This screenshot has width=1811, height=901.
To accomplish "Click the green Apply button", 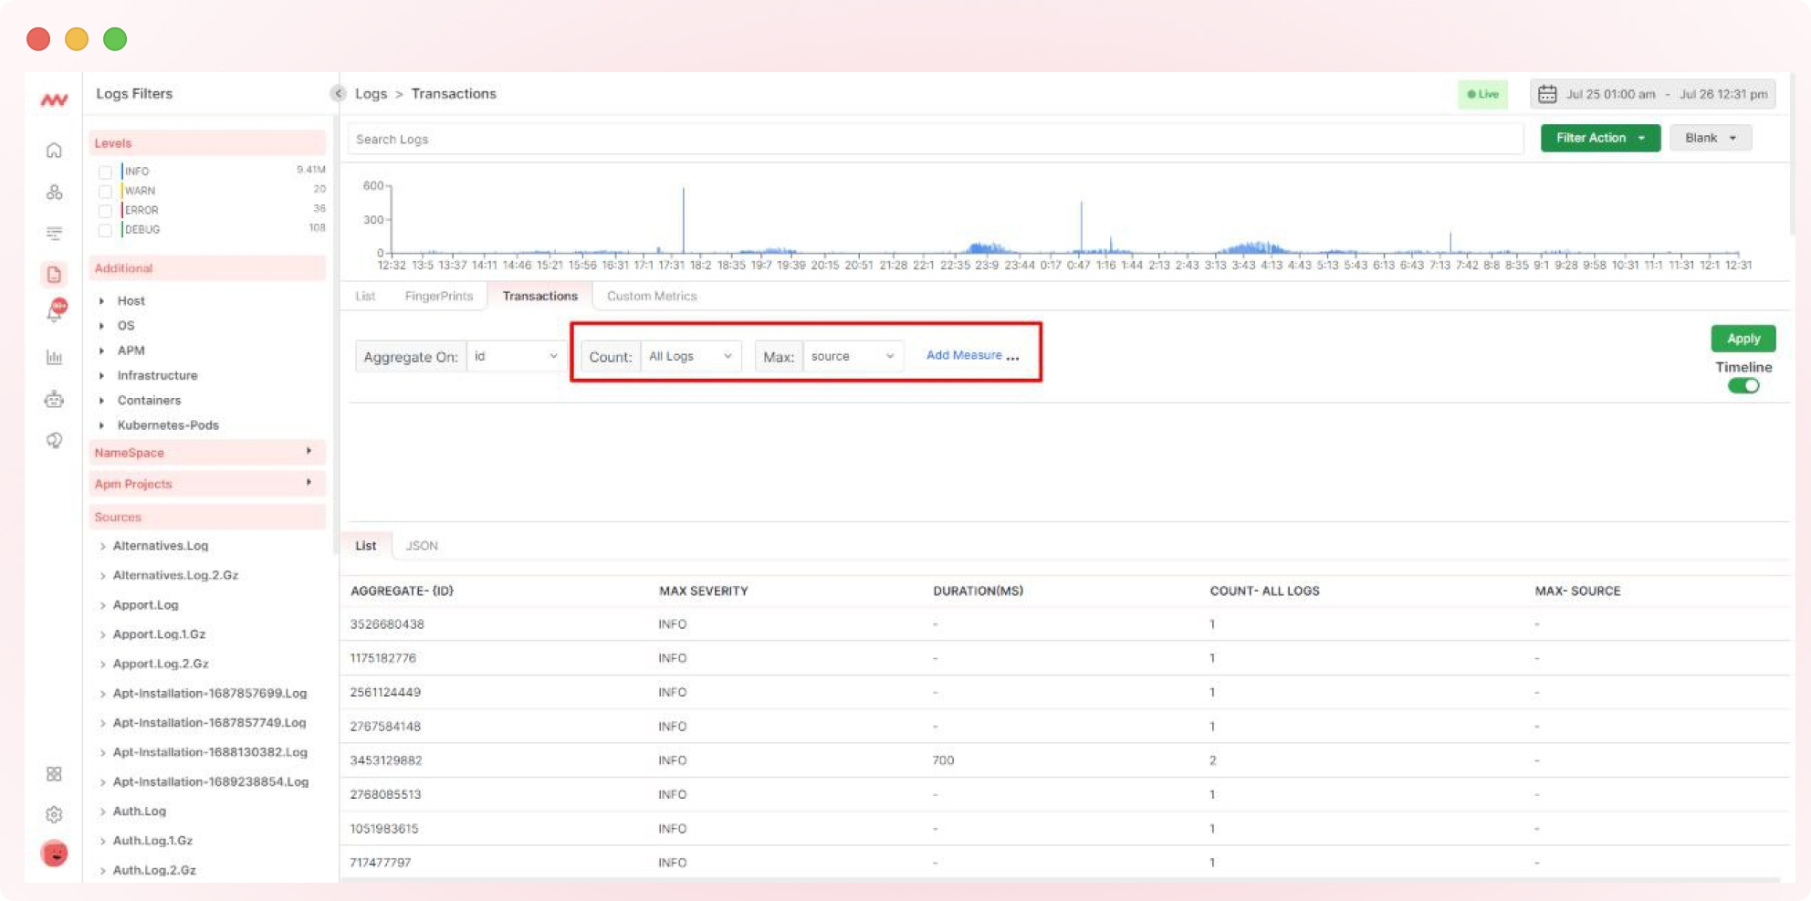I will 1743,338.
